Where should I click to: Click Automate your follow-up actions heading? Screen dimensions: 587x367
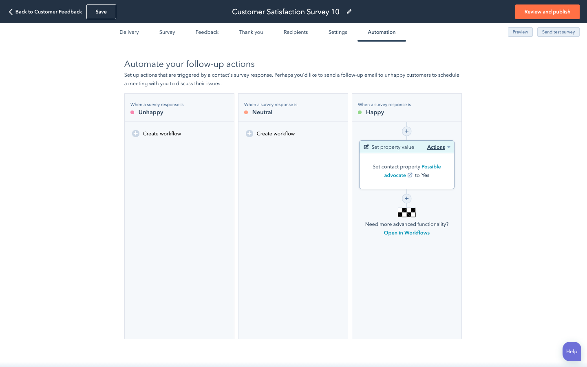(x=190, y=64)
